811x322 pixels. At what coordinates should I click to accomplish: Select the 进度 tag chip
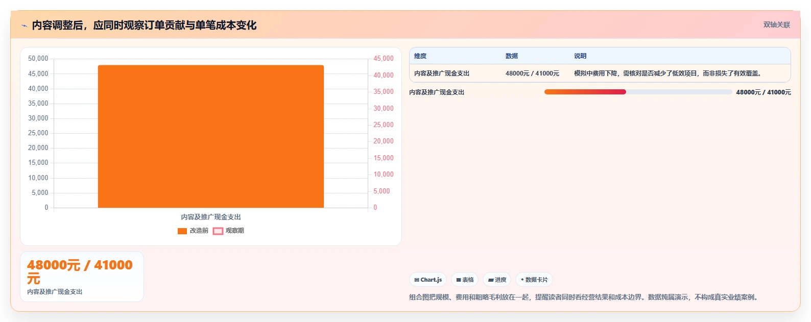pyautogui.click(x=497, y=280)
